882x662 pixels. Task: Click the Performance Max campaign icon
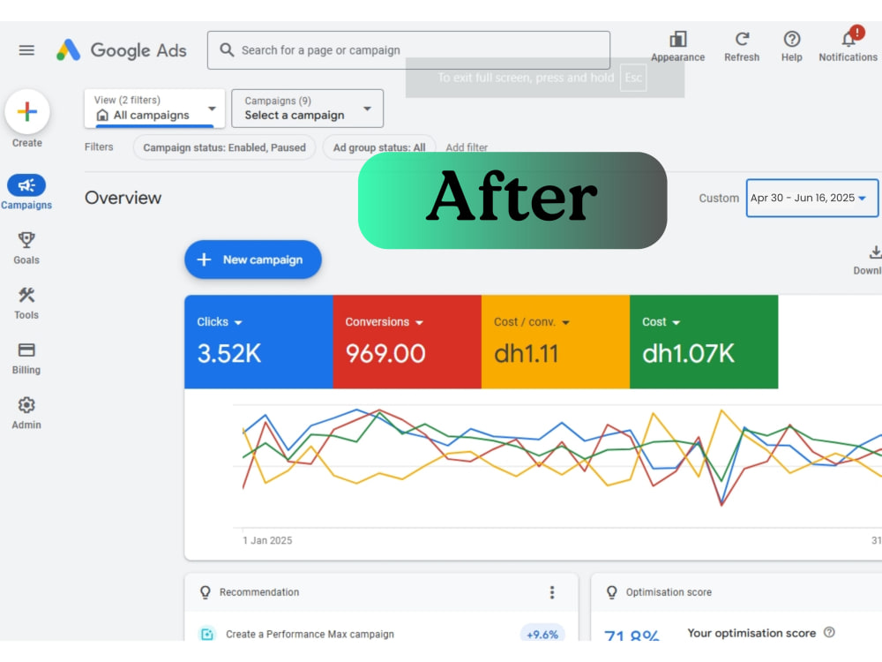point(207,634)
